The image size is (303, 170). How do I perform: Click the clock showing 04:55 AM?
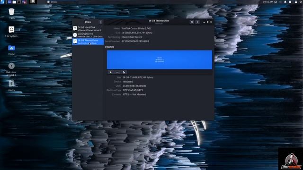268,2
